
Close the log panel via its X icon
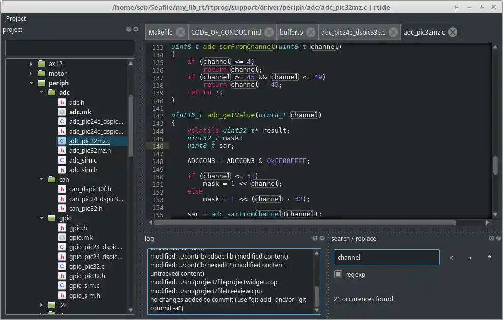pyautogui.click(x=322, y=238)
